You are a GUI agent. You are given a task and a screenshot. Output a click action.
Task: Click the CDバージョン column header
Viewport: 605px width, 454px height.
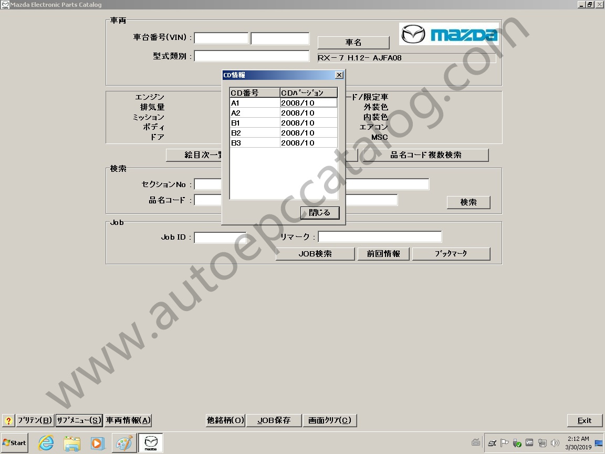coord(309,92)
